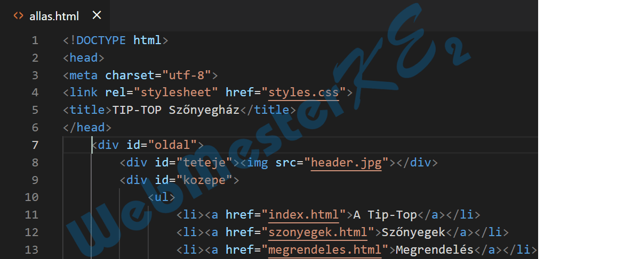Follow the szonyegek.html href link
The image size is (640, 259).
click(318, 232)
